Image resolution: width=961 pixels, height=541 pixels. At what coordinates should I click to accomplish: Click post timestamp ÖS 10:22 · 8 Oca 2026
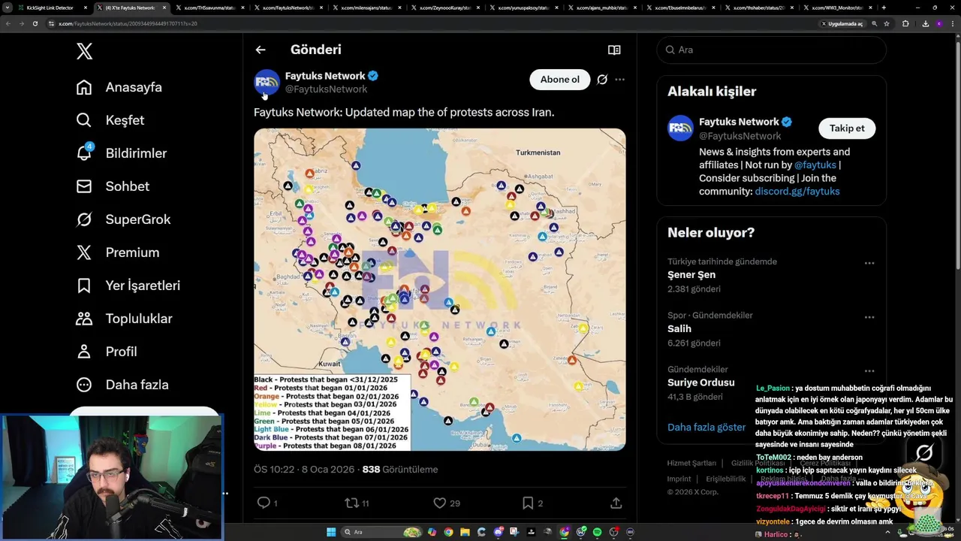pos(304,470)
